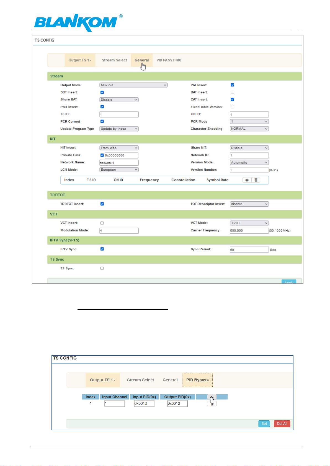Open the LCN Mode dropdown
Image resolution: width=330 pixels, height=466 pixels.
click(119, 170)
